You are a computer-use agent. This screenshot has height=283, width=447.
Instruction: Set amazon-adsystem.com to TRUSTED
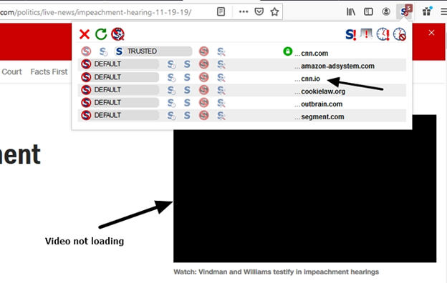tap(187, 64)
